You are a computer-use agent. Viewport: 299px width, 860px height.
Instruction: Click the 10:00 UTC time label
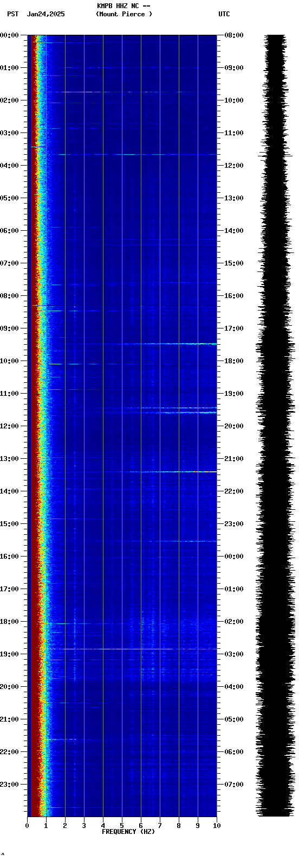234,100
